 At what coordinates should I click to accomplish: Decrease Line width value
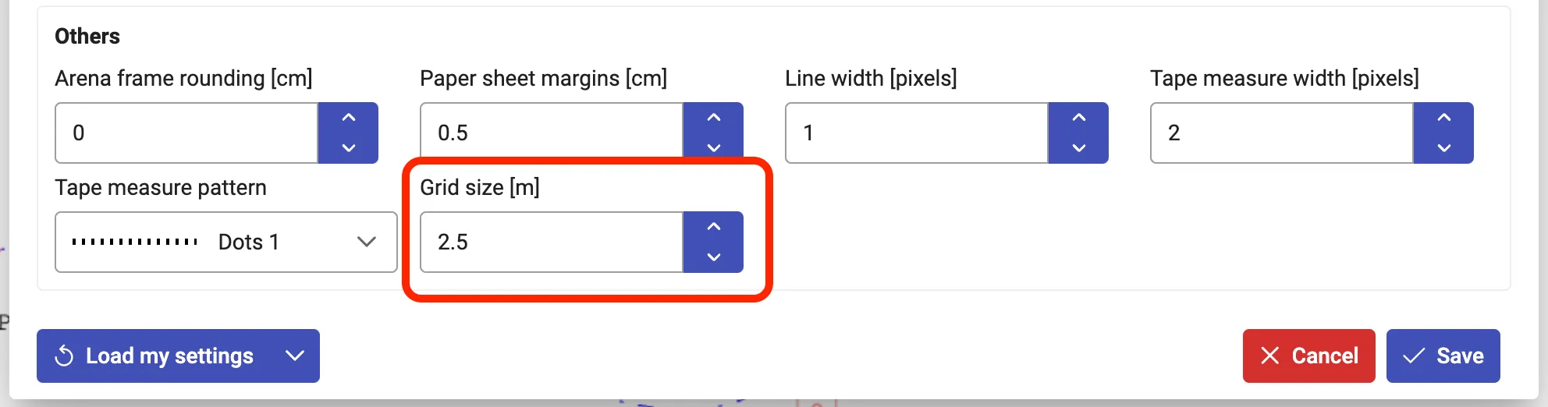pyautogui.click(x=1078, y=147)
